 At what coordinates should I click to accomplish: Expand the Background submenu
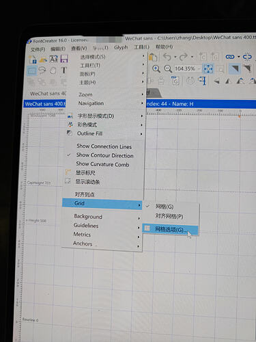coord(102,217)
